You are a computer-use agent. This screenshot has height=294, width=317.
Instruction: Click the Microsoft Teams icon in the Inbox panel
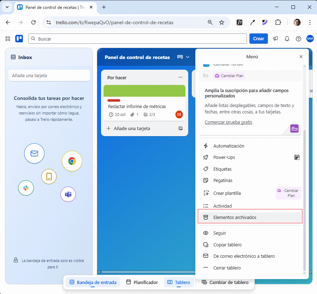click(x=68, y=194)
